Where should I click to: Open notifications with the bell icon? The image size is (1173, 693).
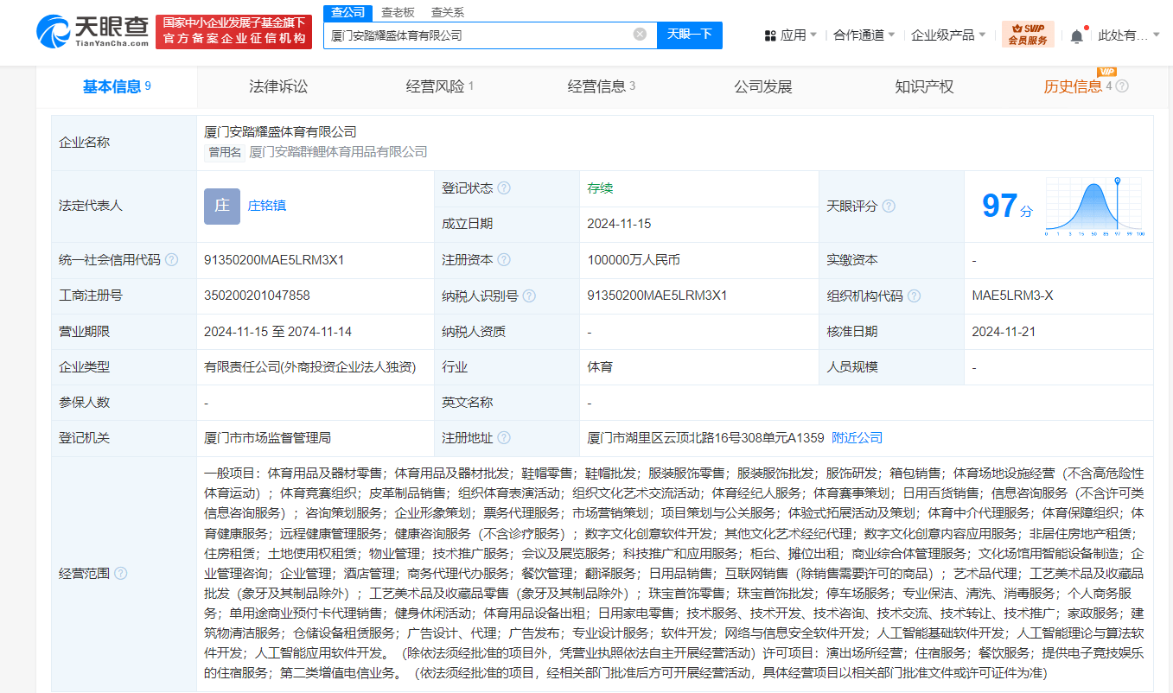1076,36
